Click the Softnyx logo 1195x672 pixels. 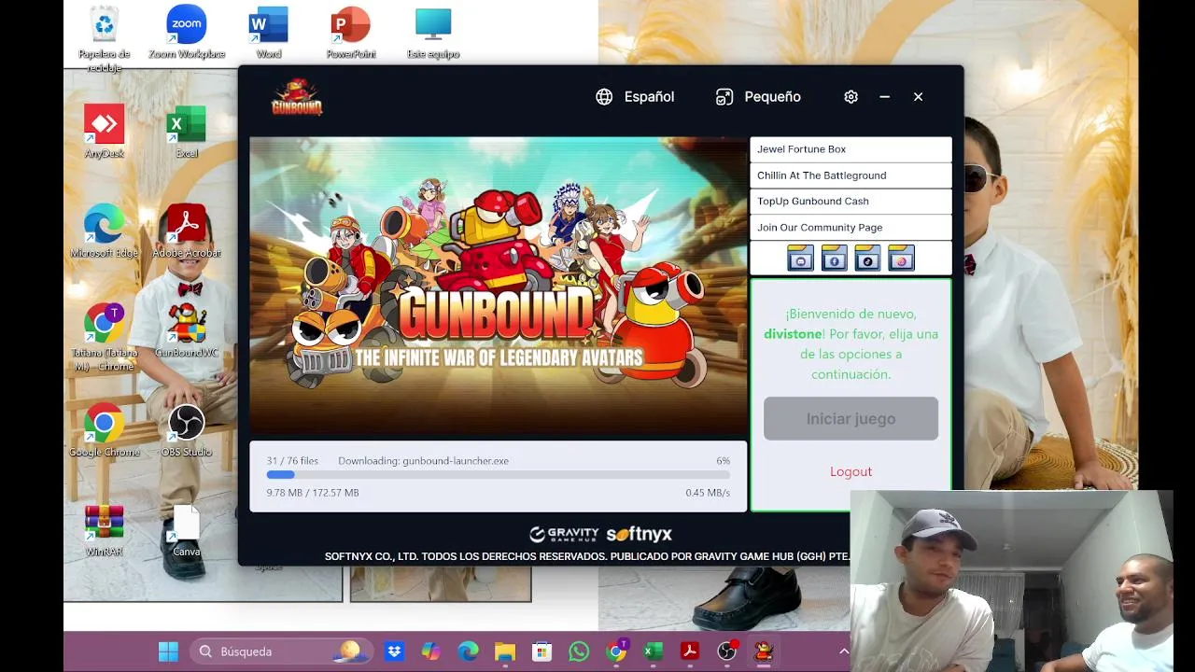click(x=640, y=535)
